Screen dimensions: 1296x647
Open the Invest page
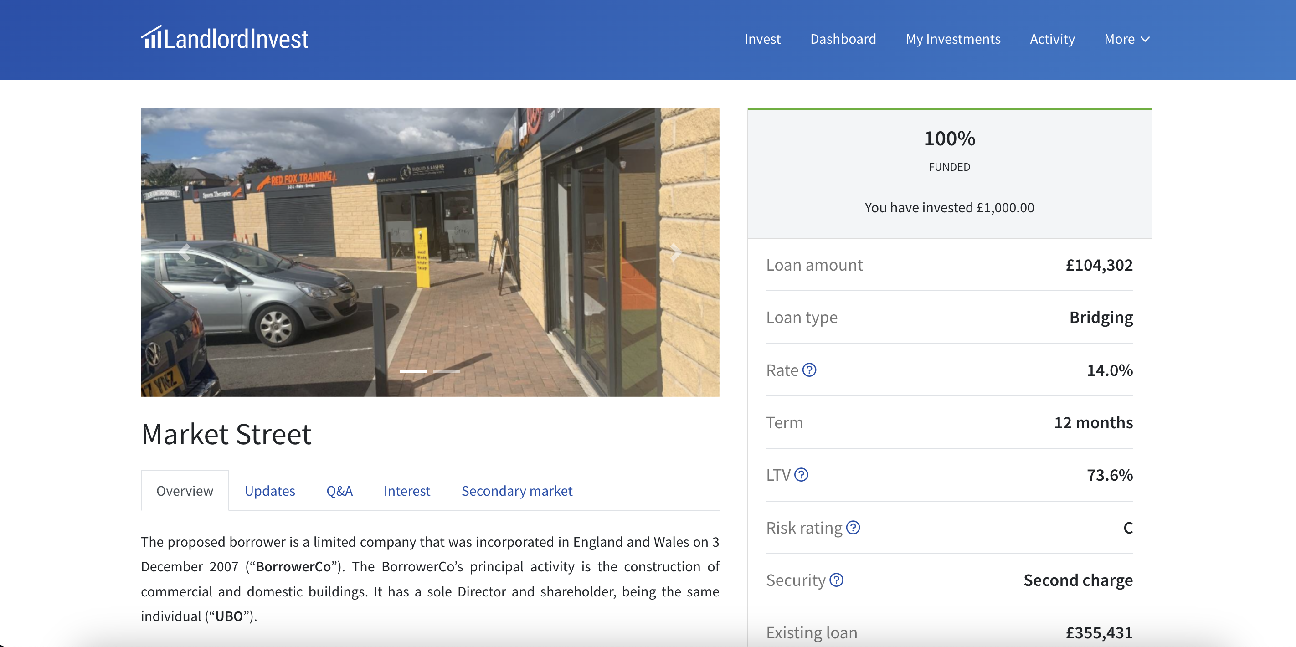pyautogui.click(x=762, y=39)
